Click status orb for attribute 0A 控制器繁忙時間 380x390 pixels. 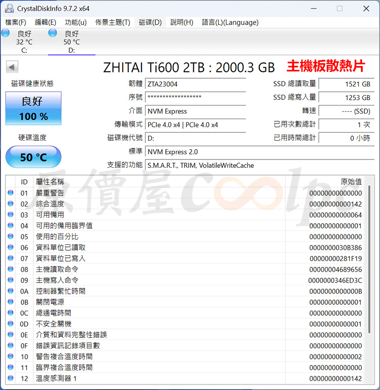pos(10,291)
